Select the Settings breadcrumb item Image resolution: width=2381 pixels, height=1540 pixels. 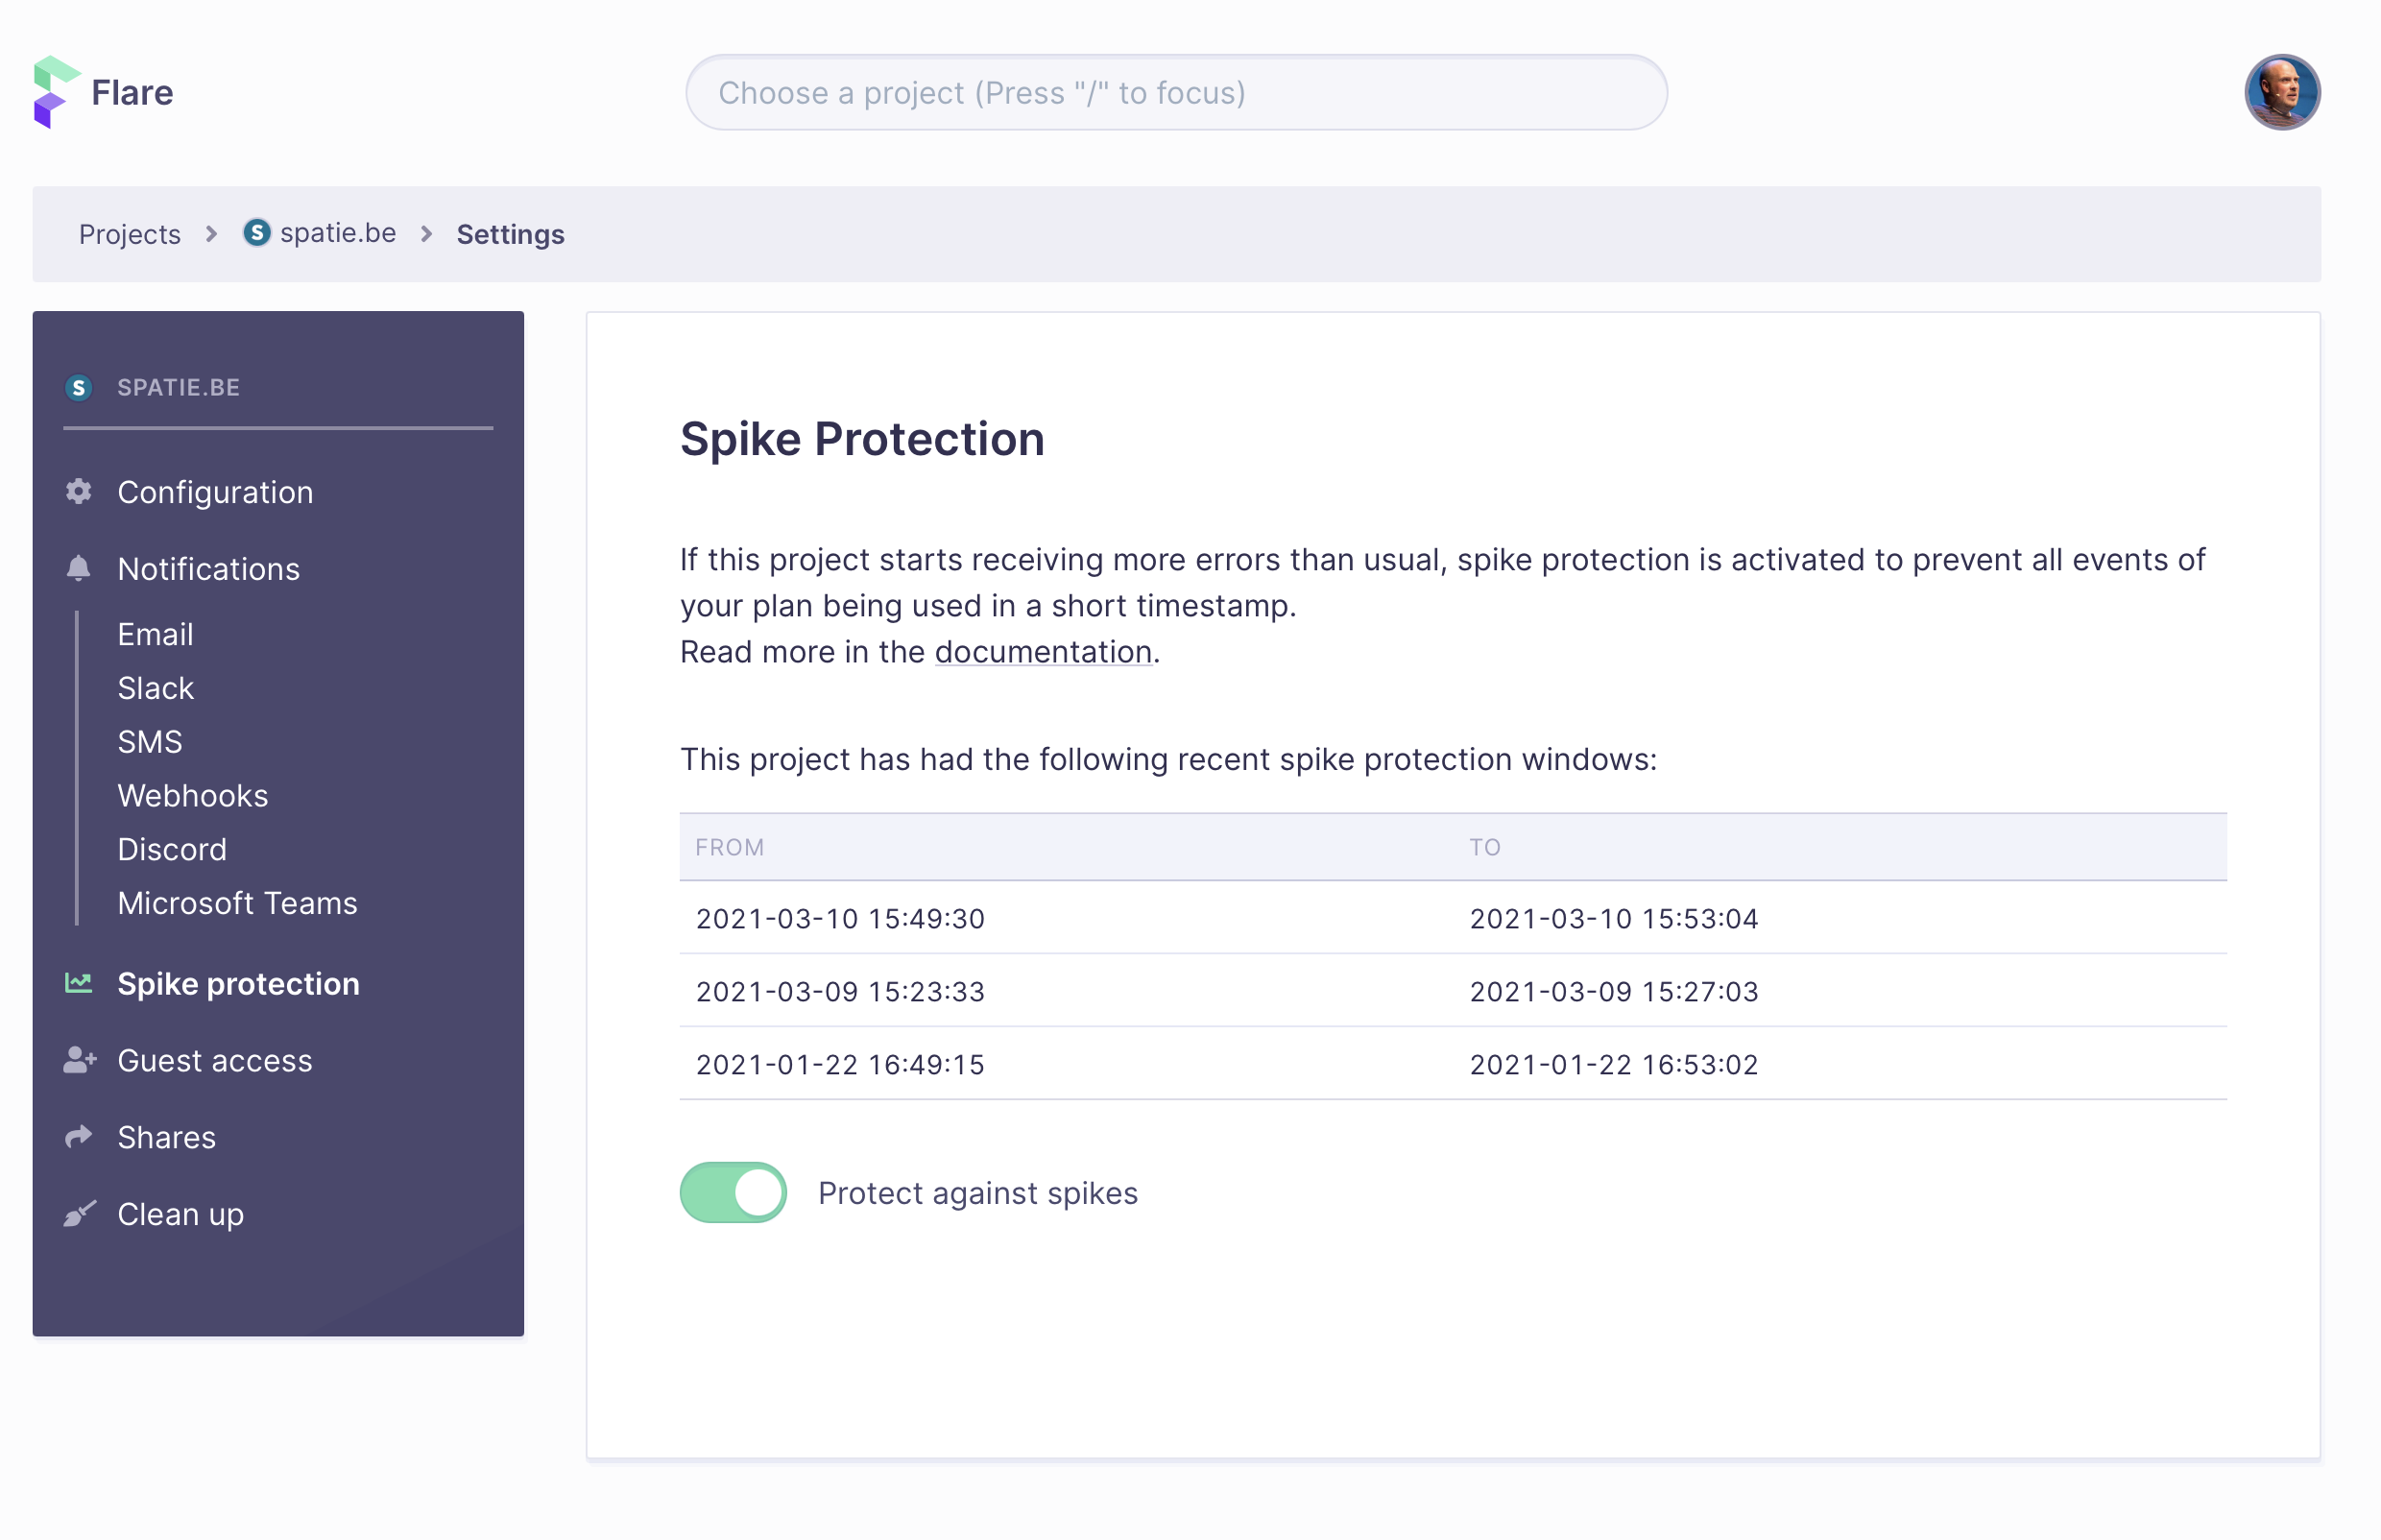(511, 234)
